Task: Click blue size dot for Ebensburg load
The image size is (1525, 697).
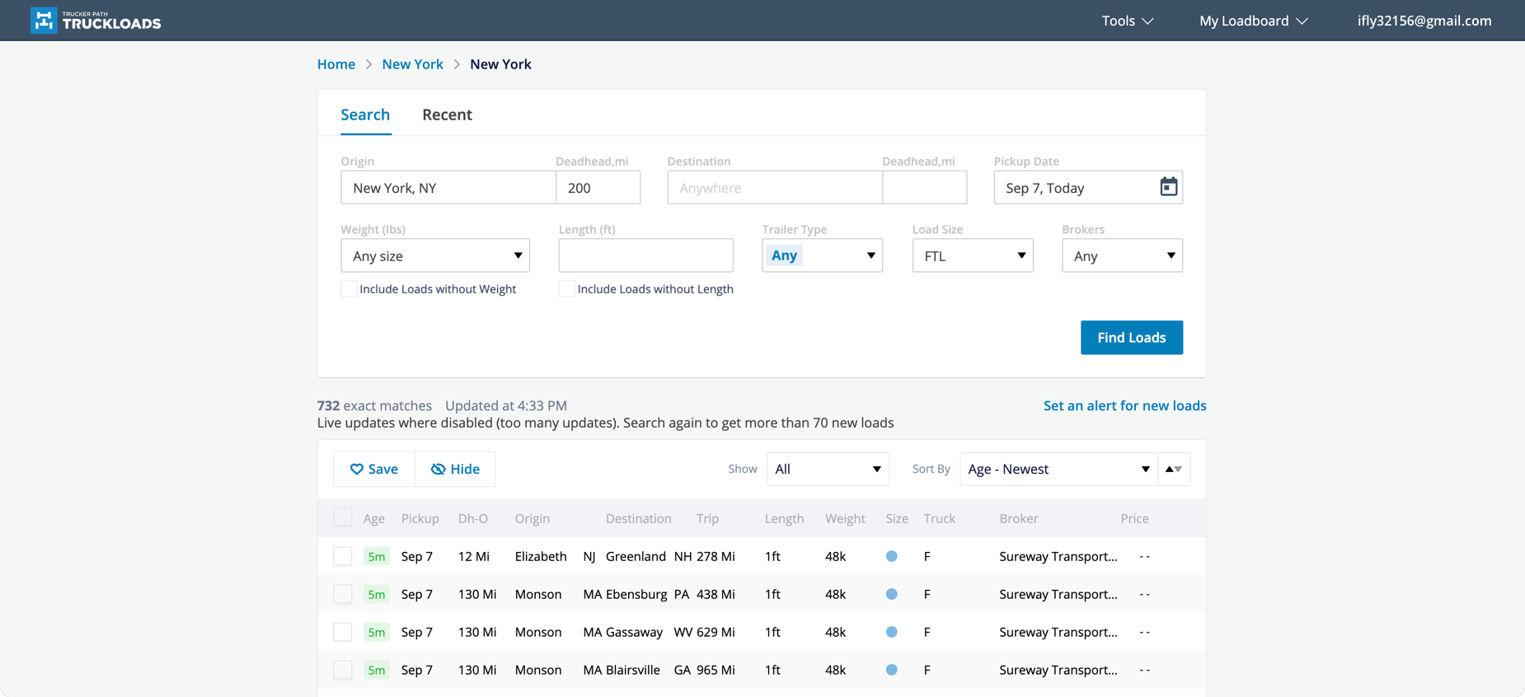Action: [x=891, y=594]
